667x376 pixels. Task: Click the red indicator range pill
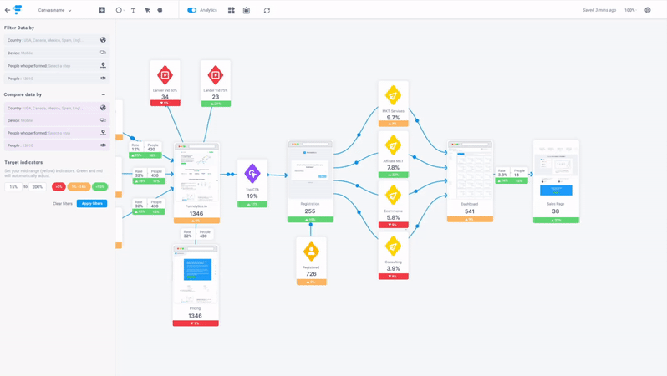tap(59, 187)
